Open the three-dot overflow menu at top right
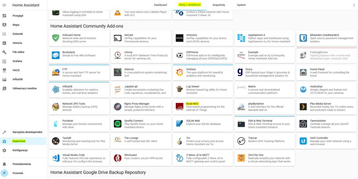 [353, 5]
